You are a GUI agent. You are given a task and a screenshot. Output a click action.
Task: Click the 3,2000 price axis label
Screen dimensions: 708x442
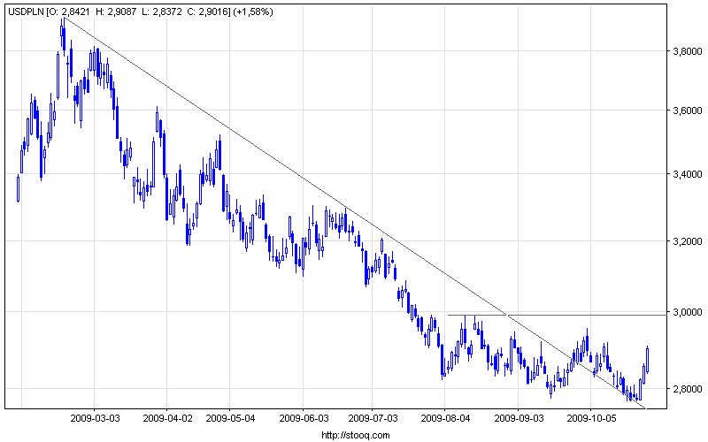688,241
